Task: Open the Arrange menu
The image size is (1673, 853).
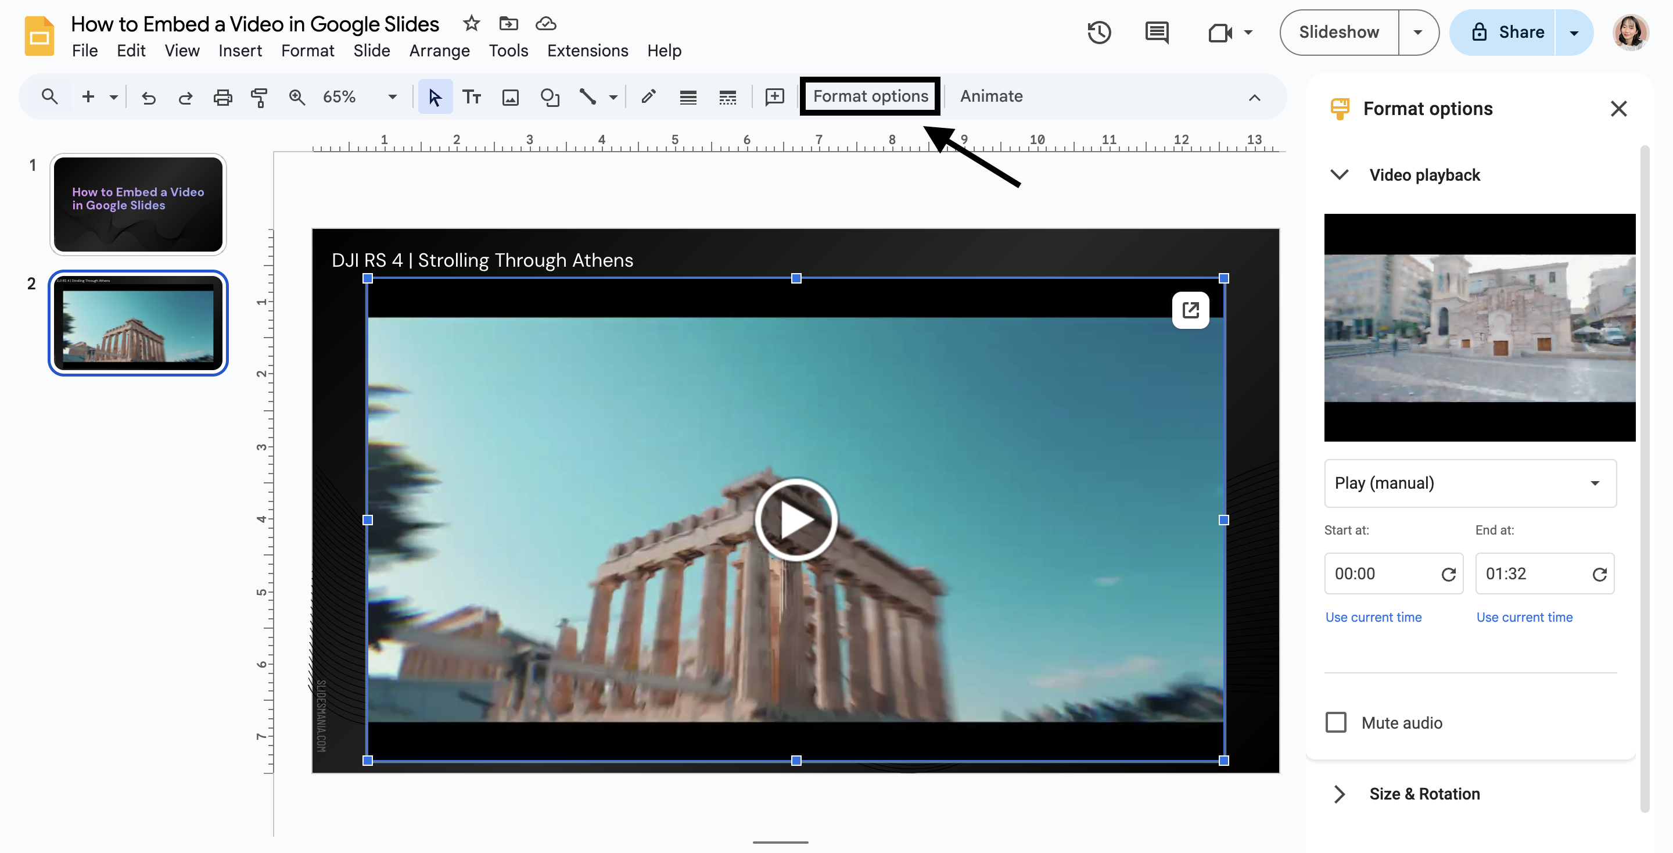Action: coord(439,51)
